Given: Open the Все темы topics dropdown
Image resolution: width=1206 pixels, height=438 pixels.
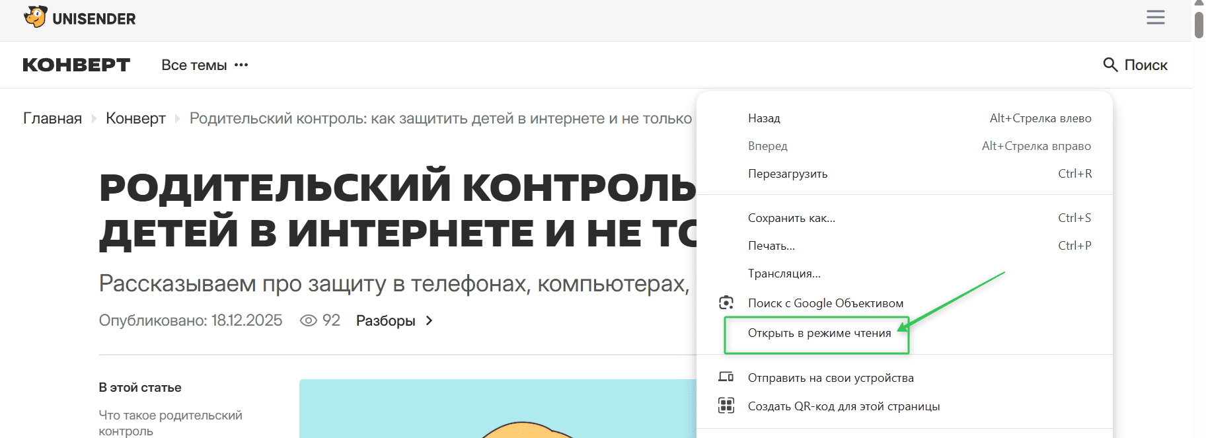Looking at the screenshot, I should click(x=194, y=65).
